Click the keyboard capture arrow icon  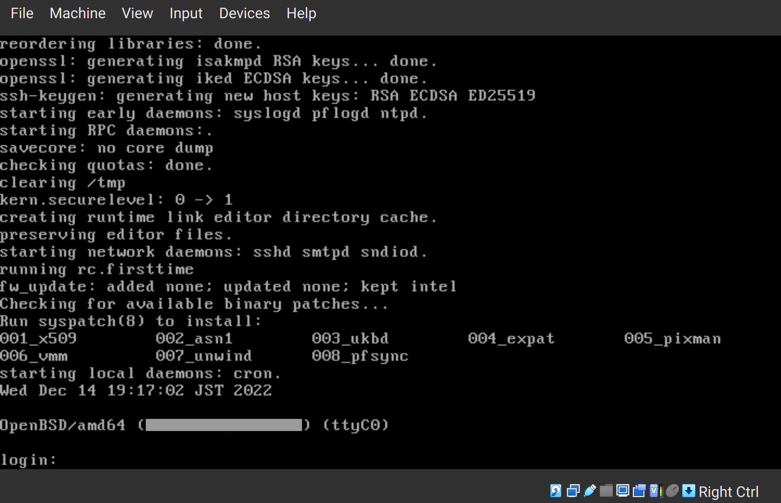[689, 491]
